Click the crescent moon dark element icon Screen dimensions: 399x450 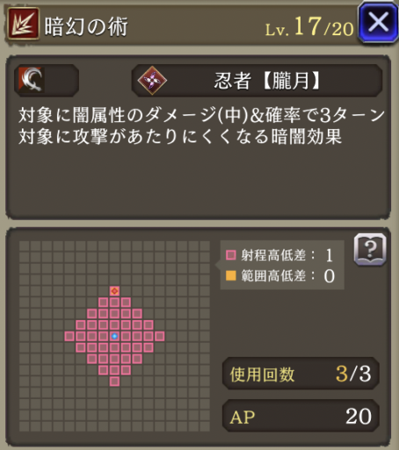pyautogui.click(x=32, y=80)
